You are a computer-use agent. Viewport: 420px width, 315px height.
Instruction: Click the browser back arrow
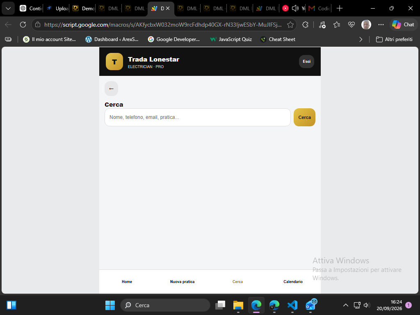pos(8,25)
